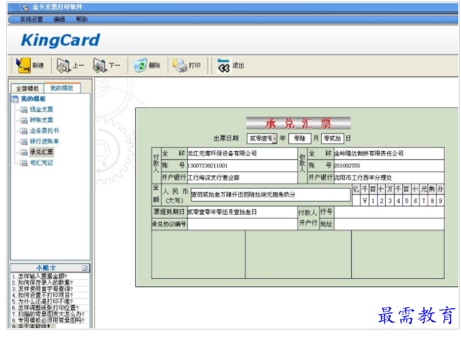Viewport: 461px width, 337px height.
Task: Select the 转账支票 template
Action: 42,120
